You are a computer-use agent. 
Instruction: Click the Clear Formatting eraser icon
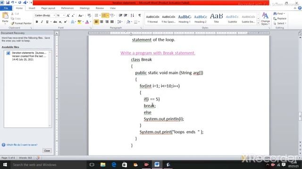click(89, 15)
